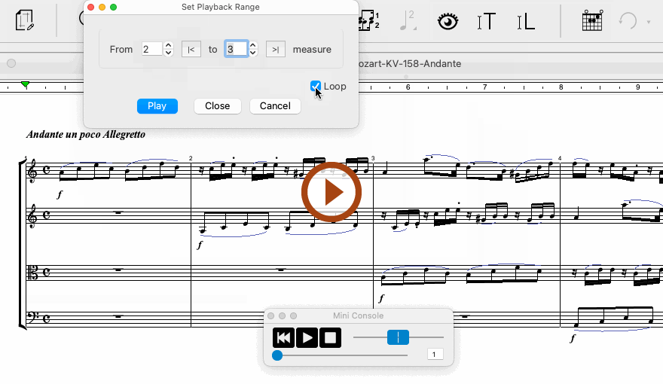Click the Mini Console tempo slider handle
663x384 pixels.
[398, 337]
